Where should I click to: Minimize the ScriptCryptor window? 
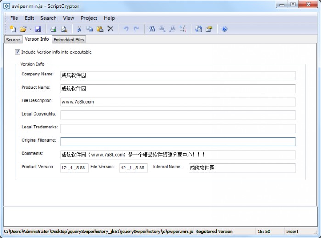(282, 5)
